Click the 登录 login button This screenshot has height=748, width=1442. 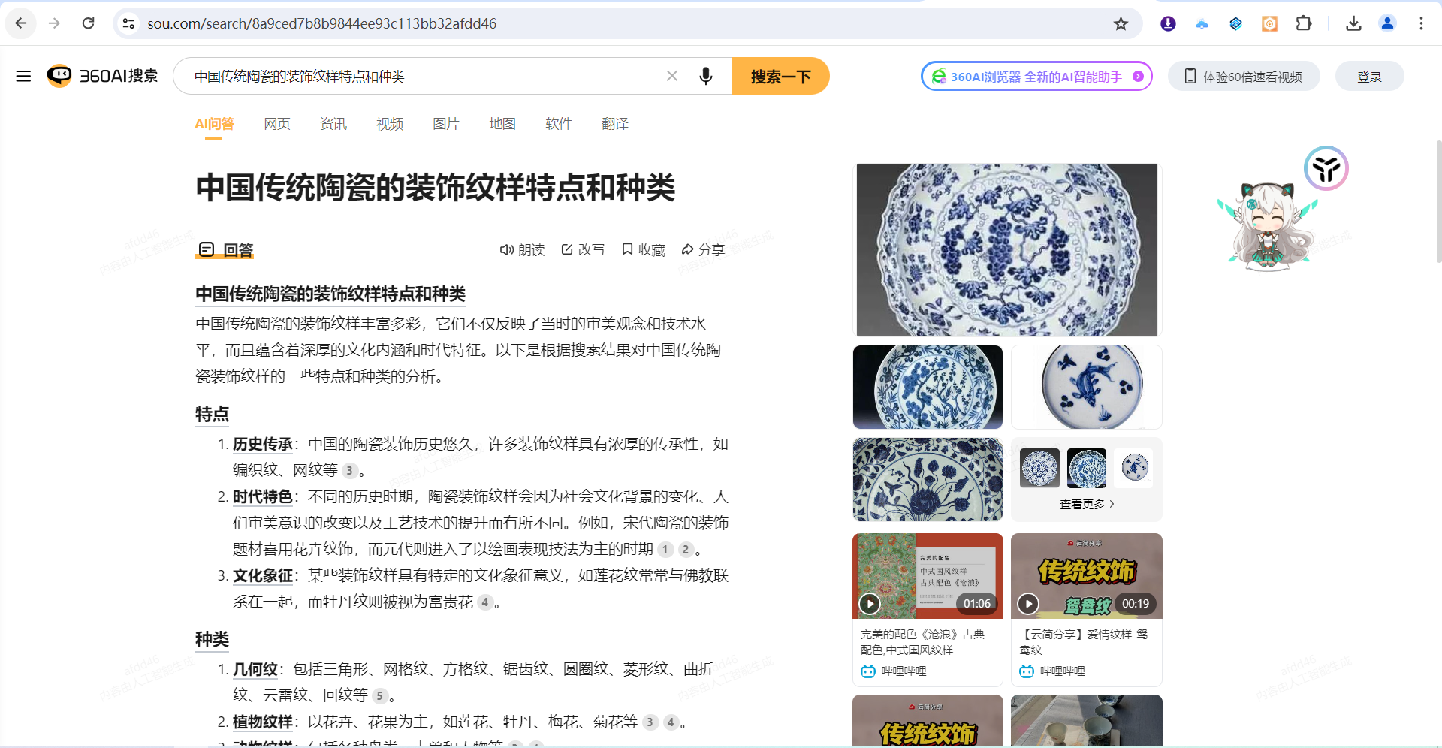(x=1369, y=77)
